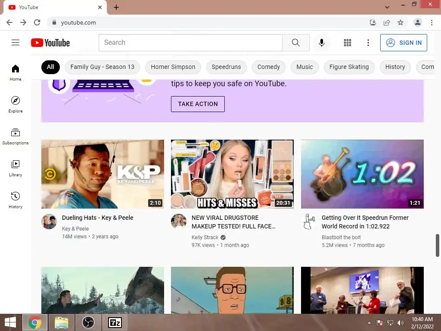Select the History filter chip
The image size is (441, 331).
coord(395,67)
